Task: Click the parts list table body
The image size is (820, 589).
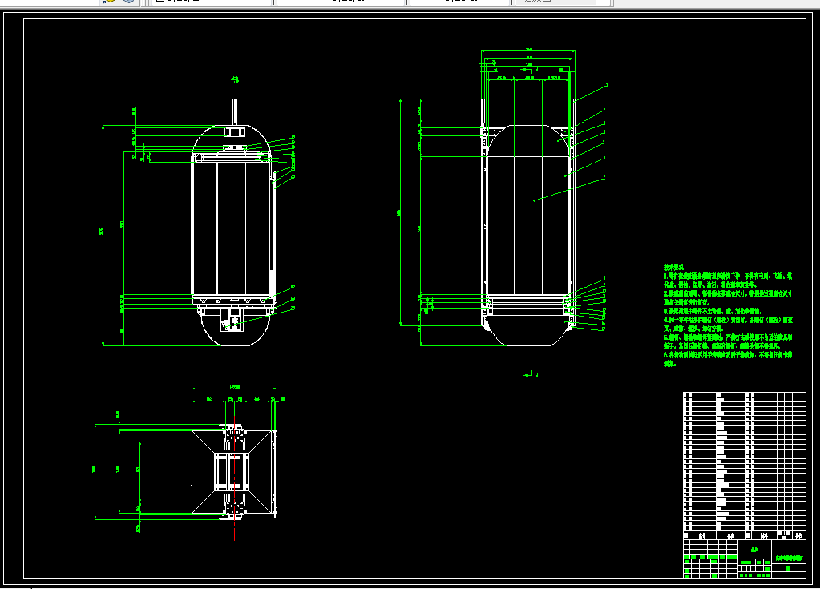Action: 744,462
